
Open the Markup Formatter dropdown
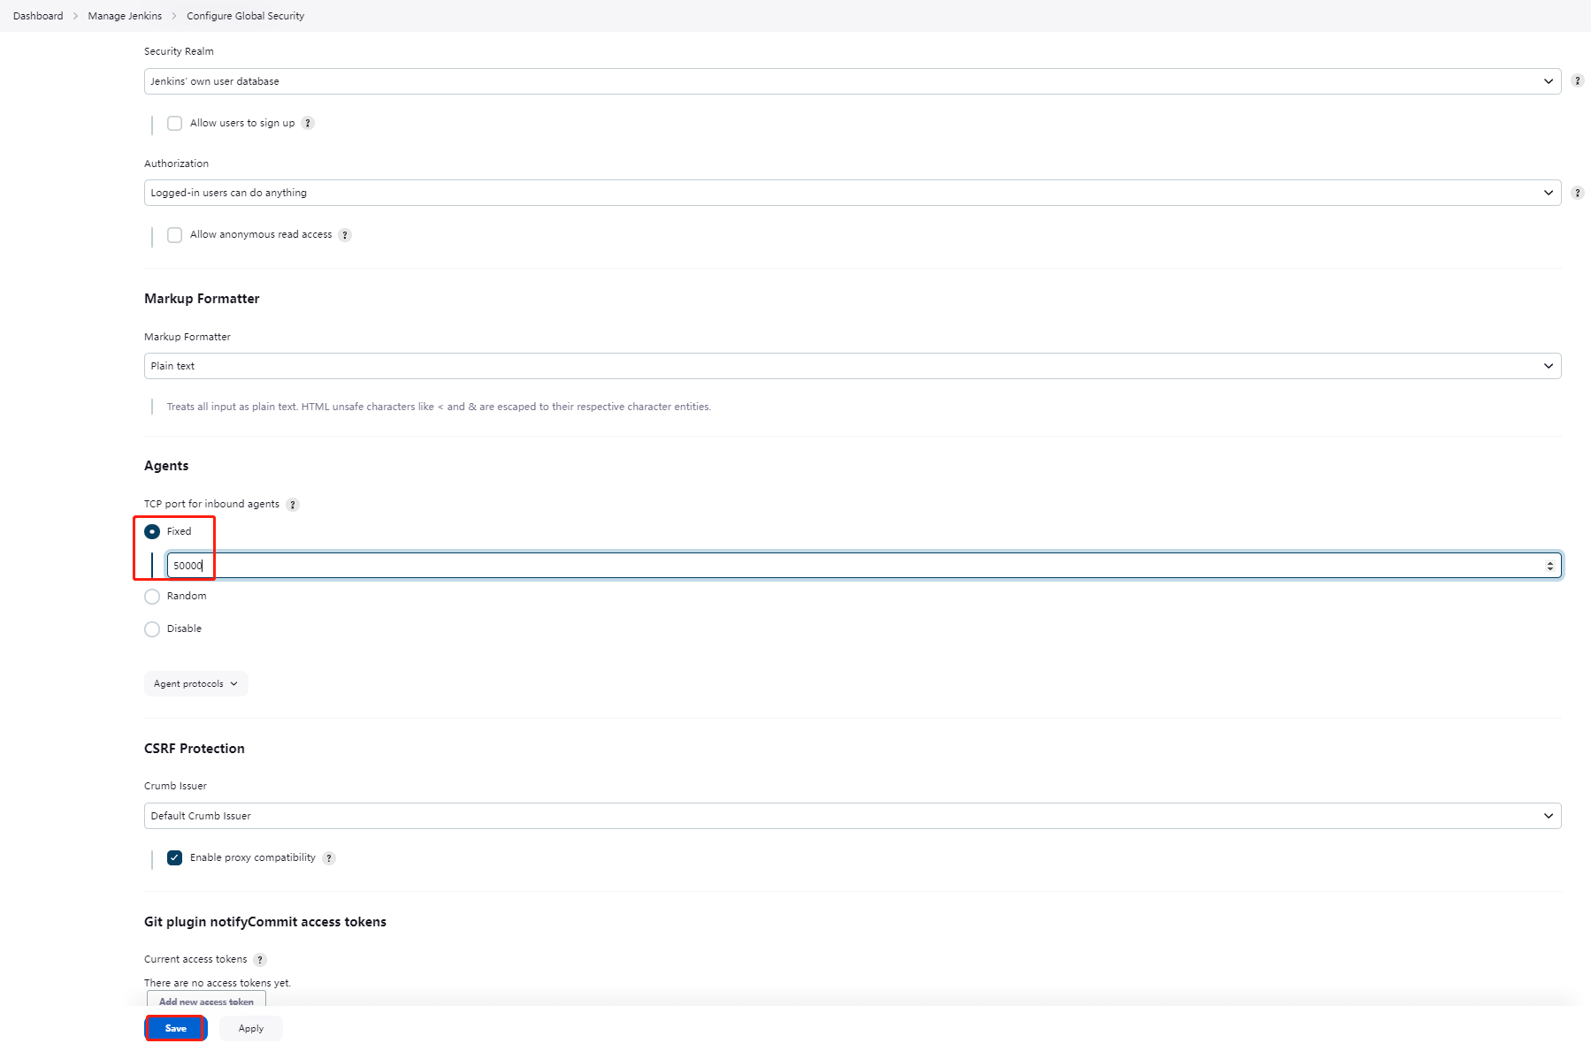tap(853, 366)
